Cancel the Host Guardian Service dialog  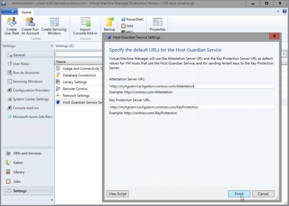pos(263,194)
